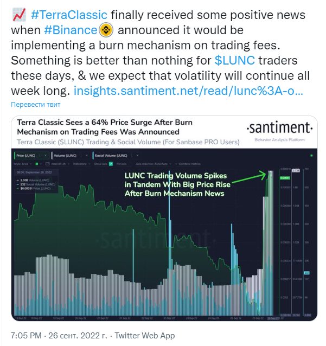Remove the Price (LUNC) metric with X
Screen dimensions: 326x346
(x=46, y=156)
